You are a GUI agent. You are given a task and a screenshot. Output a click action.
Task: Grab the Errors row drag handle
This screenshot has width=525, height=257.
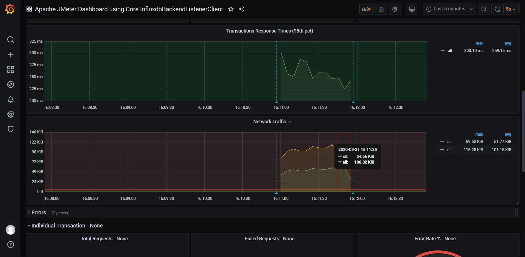tap(517, 212)
